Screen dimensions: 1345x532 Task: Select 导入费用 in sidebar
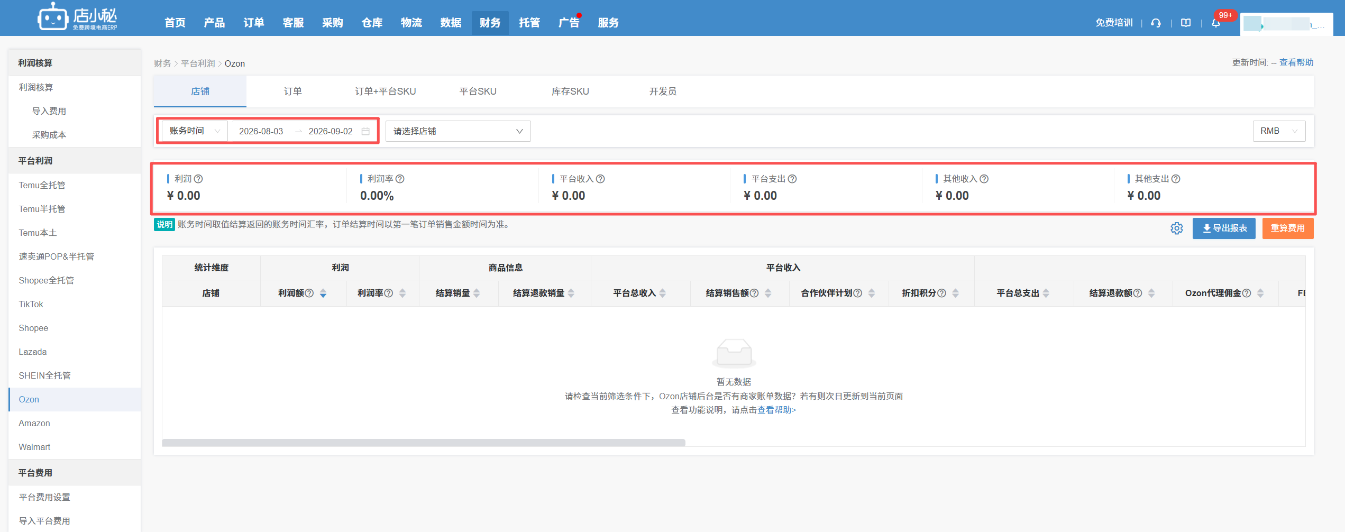(x=75, y=111)
